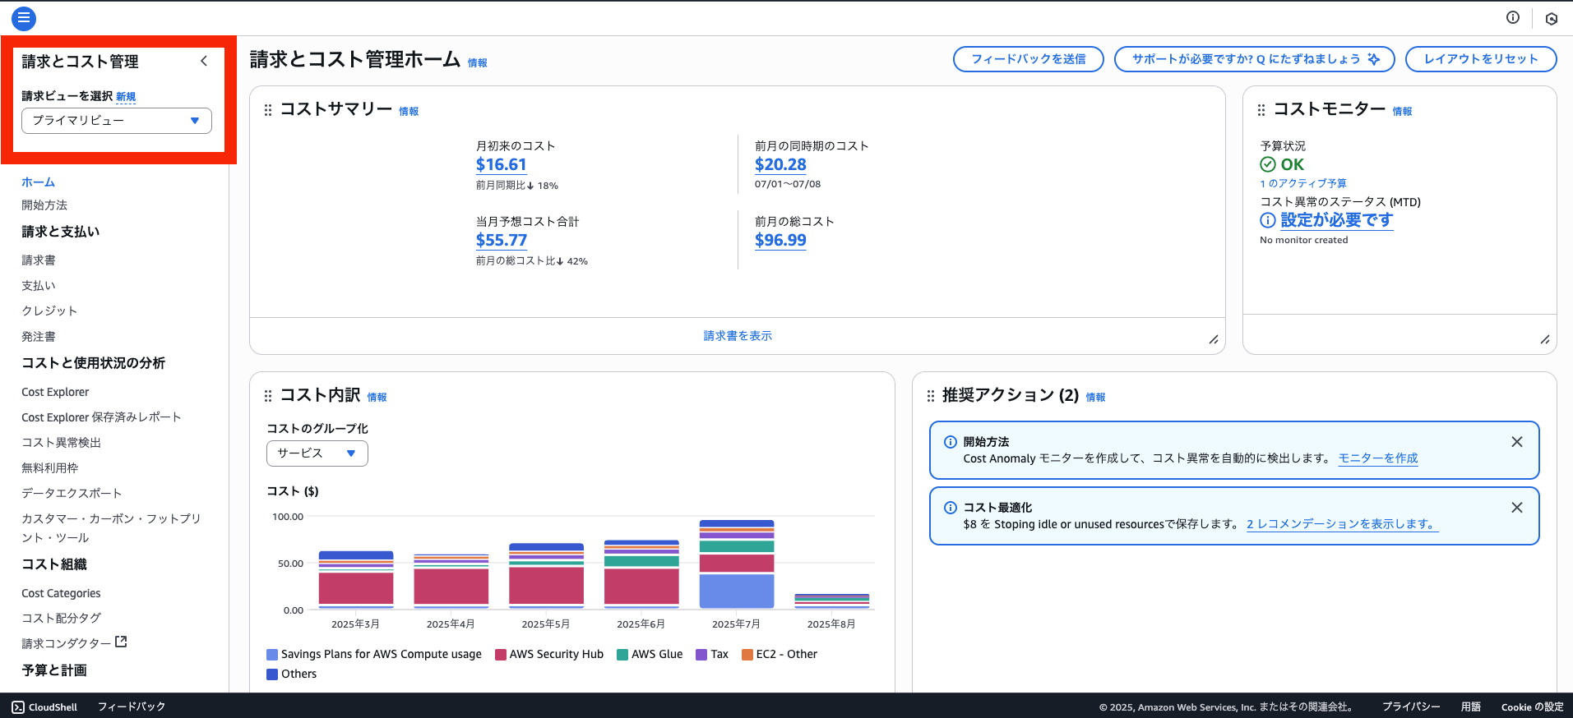Dismiss the 開始方法 recommendation card
This screenshot has width=1573, height=718.
[1517, 442]
